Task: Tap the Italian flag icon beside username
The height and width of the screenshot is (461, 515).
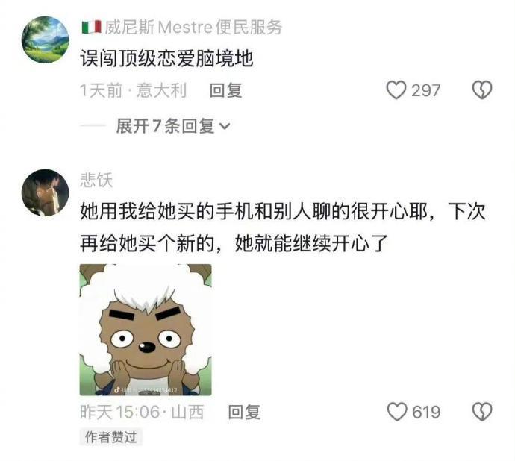Action: coord(91,27)
